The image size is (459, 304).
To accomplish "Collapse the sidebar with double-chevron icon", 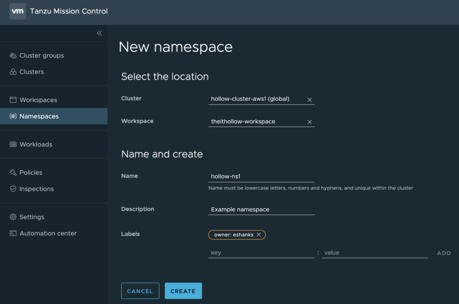I will pos(100,33).
